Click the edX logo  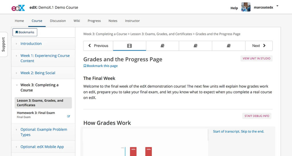(x=18, y=8)
